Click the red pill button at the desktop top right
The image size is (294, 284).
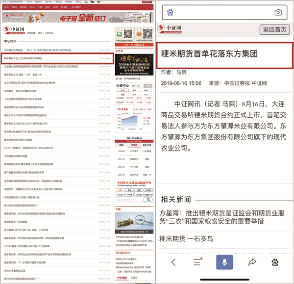[x=147, y=1]
